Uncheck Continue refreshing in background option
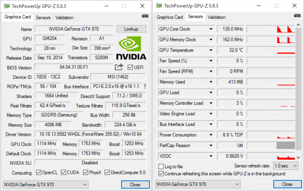The width and height of the screenshot is (304, 191). [161, 174]
